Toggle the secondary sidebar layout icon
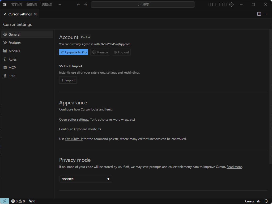 (224, 5)
